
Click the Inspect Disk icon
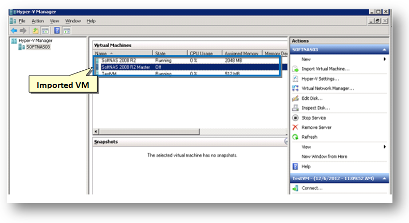tap(295, 108)
